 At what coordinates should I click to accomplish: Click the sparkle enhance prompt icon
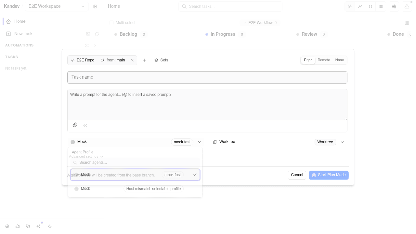coord(85,125)
